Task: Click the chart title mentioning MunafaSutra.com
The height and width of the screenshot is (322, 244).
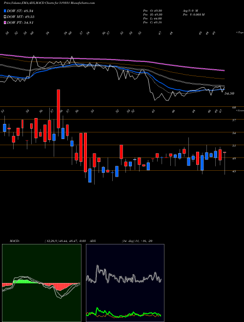Action: (49, 3)
